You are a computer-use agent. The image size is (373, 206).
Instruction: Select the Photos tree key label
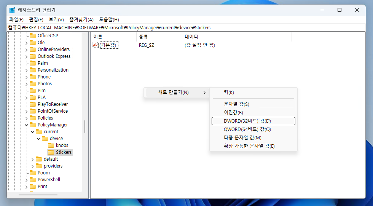click(45, 84)
